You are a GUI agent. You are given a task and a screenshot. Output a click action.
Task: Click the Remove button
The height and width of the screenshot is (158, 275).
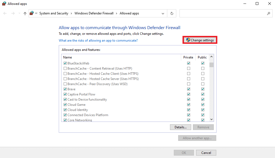[x=203, y=127]
